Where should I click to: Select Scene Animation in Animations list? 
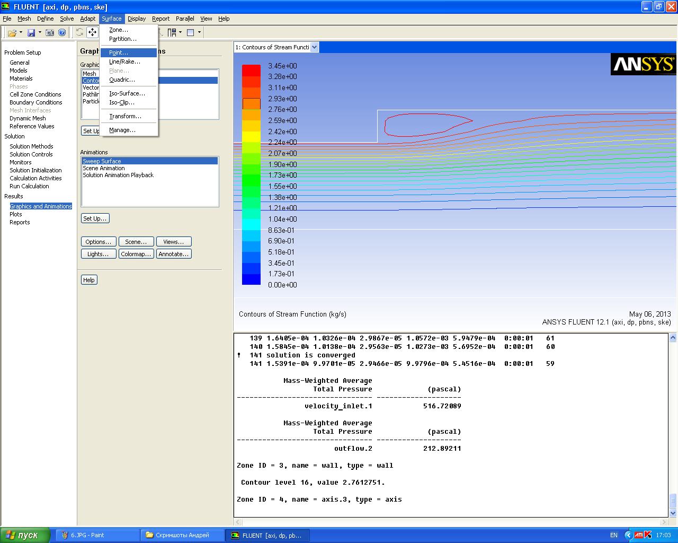[149, 168]
